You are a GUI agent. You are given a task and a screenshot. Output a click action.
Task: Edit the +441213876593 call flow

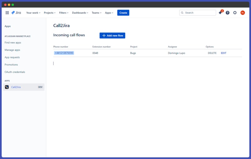pos(224,53)
